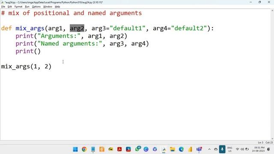Click the comment line about positional arguments

tap(71, 13)
